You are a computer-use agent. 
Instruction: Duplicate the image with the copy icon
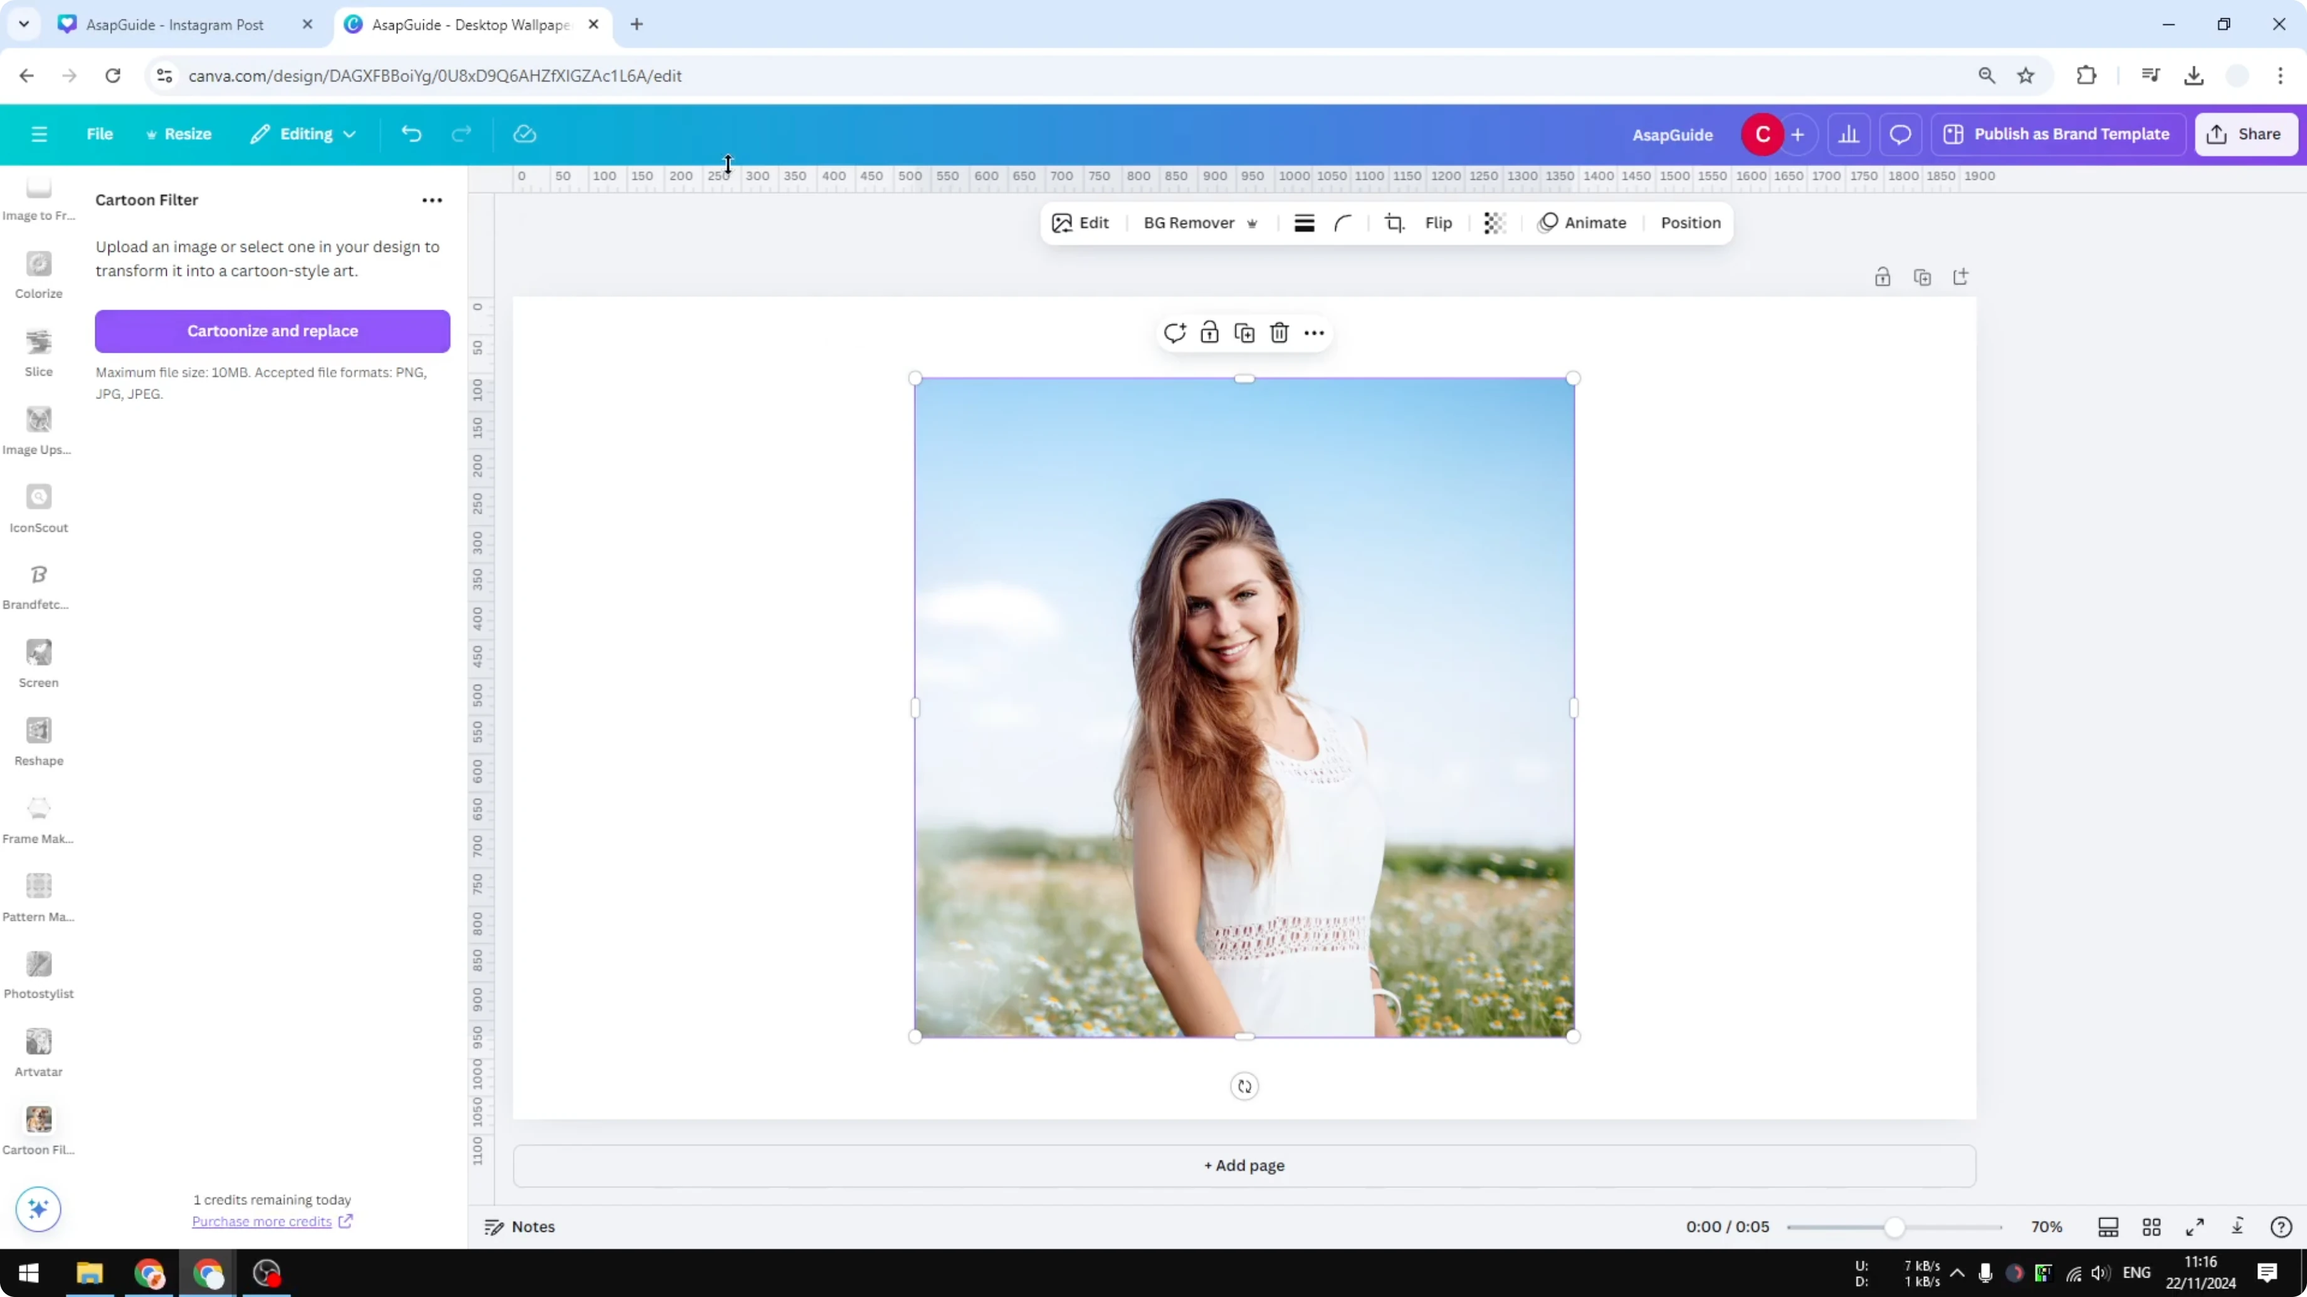[x=1244, y=332]
